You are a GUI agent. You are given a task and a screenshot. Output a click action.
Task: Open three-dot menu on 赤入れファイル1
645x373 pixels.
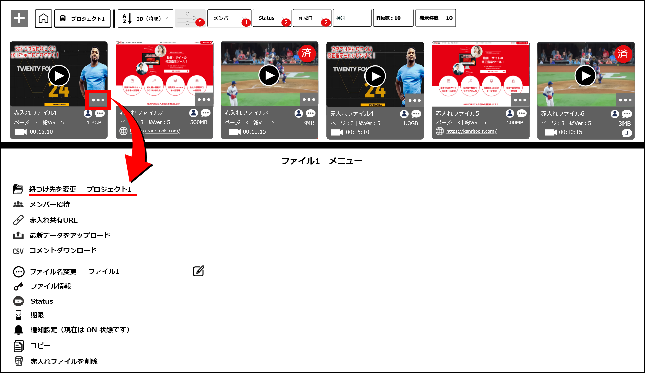(98, 100)
